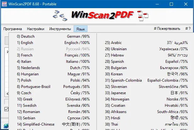The image size is (194, 130).
Task: Click the left scroll arrow of the list
Action: point(8,94)
